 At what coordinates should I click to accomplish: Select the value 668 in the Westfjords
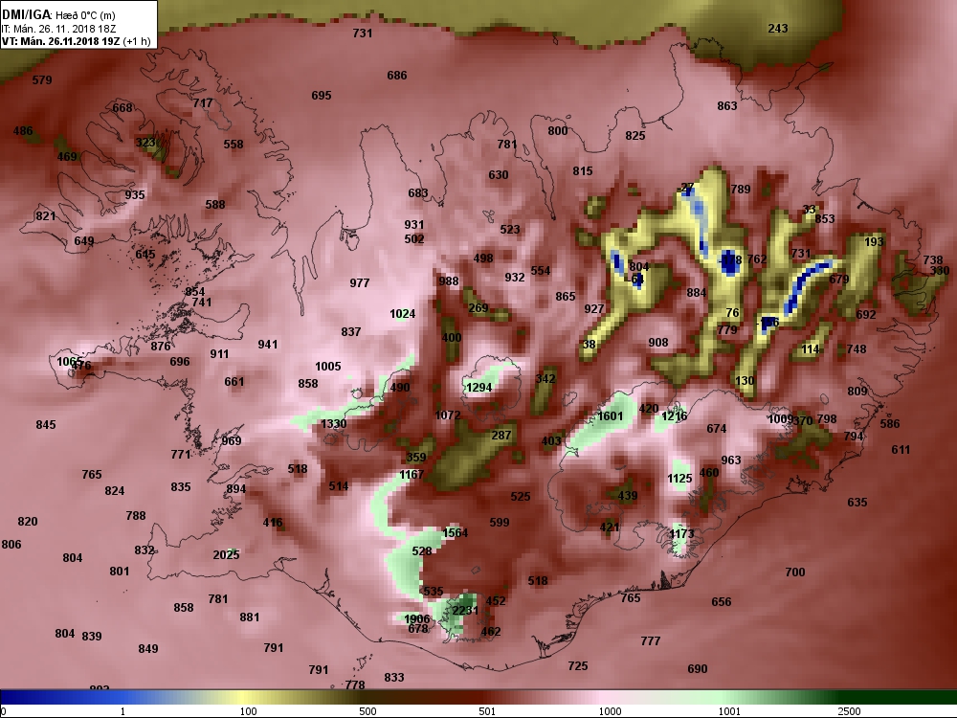pos(122,107)
